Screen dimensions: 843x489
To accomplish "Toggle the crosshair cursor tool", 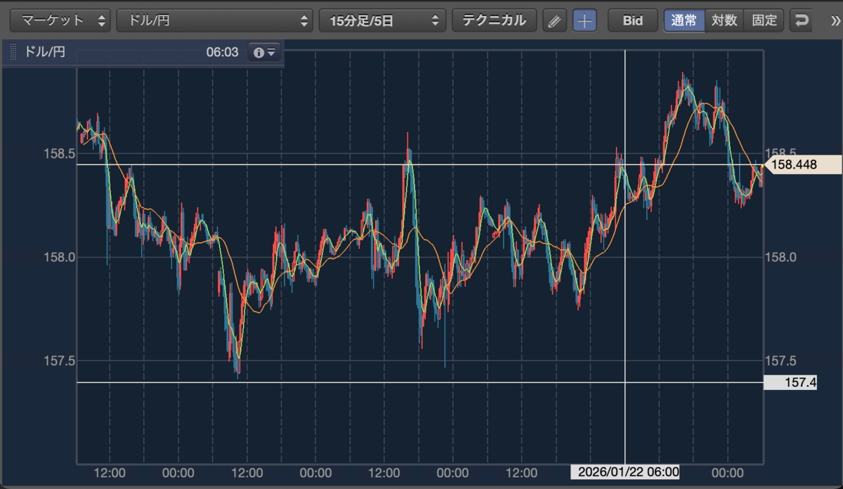I will coord(584,20).
